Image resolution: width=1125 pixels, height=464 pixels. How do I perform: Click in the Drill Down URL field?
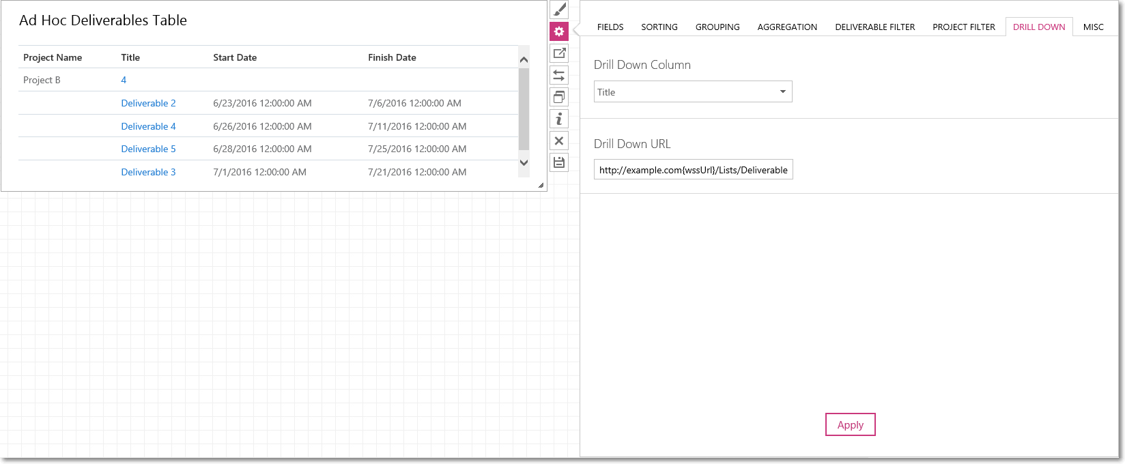694,170
